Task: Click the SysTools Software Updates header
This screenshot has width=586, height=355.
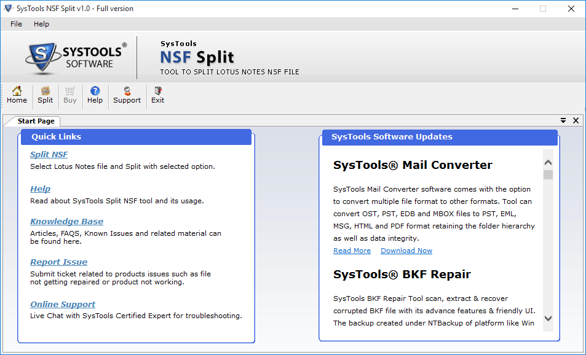Action: tap(439, 137)
